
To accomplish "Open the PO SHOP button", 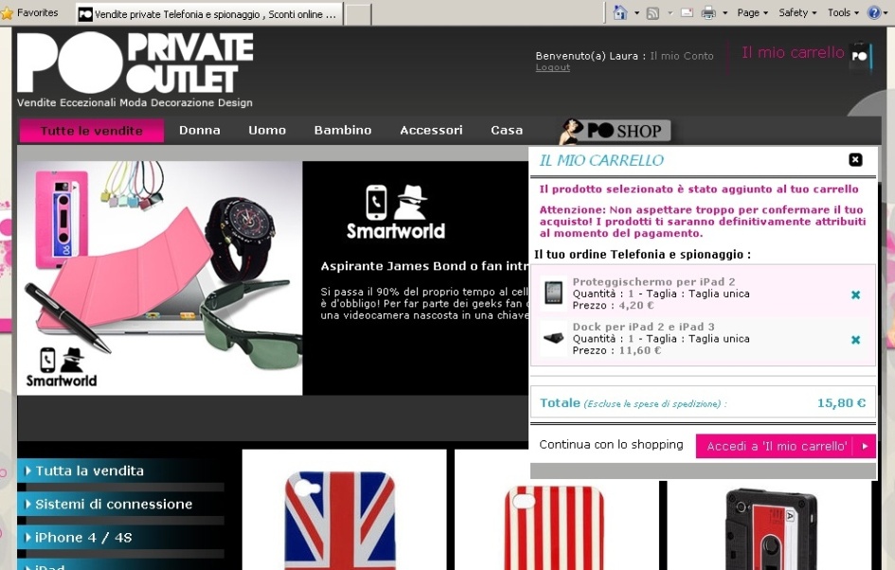I will point(615,132).
